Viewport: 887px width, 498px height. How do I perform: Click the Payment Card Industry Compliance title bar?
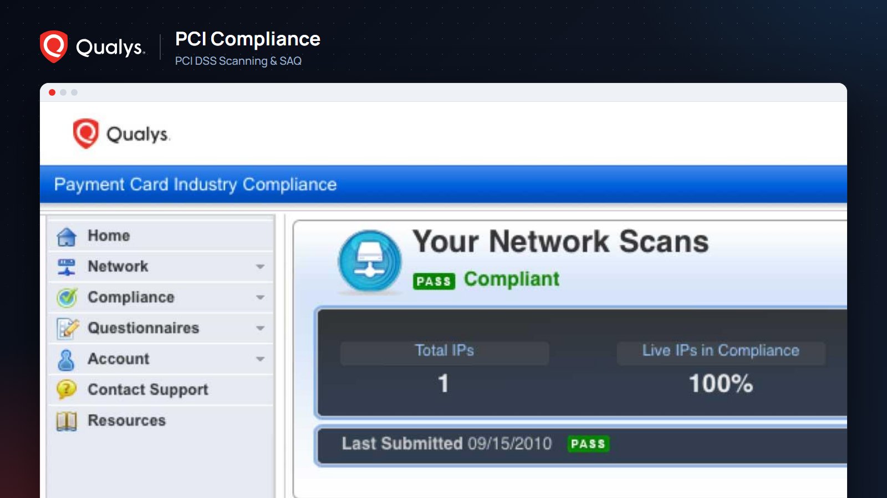(x=443, y=184)
